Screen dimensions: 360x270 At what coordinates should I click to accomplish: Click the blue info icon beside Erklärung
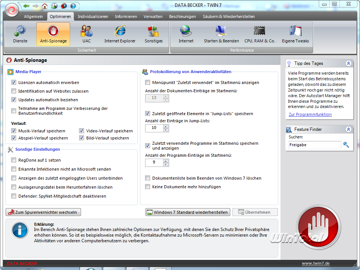20,230
